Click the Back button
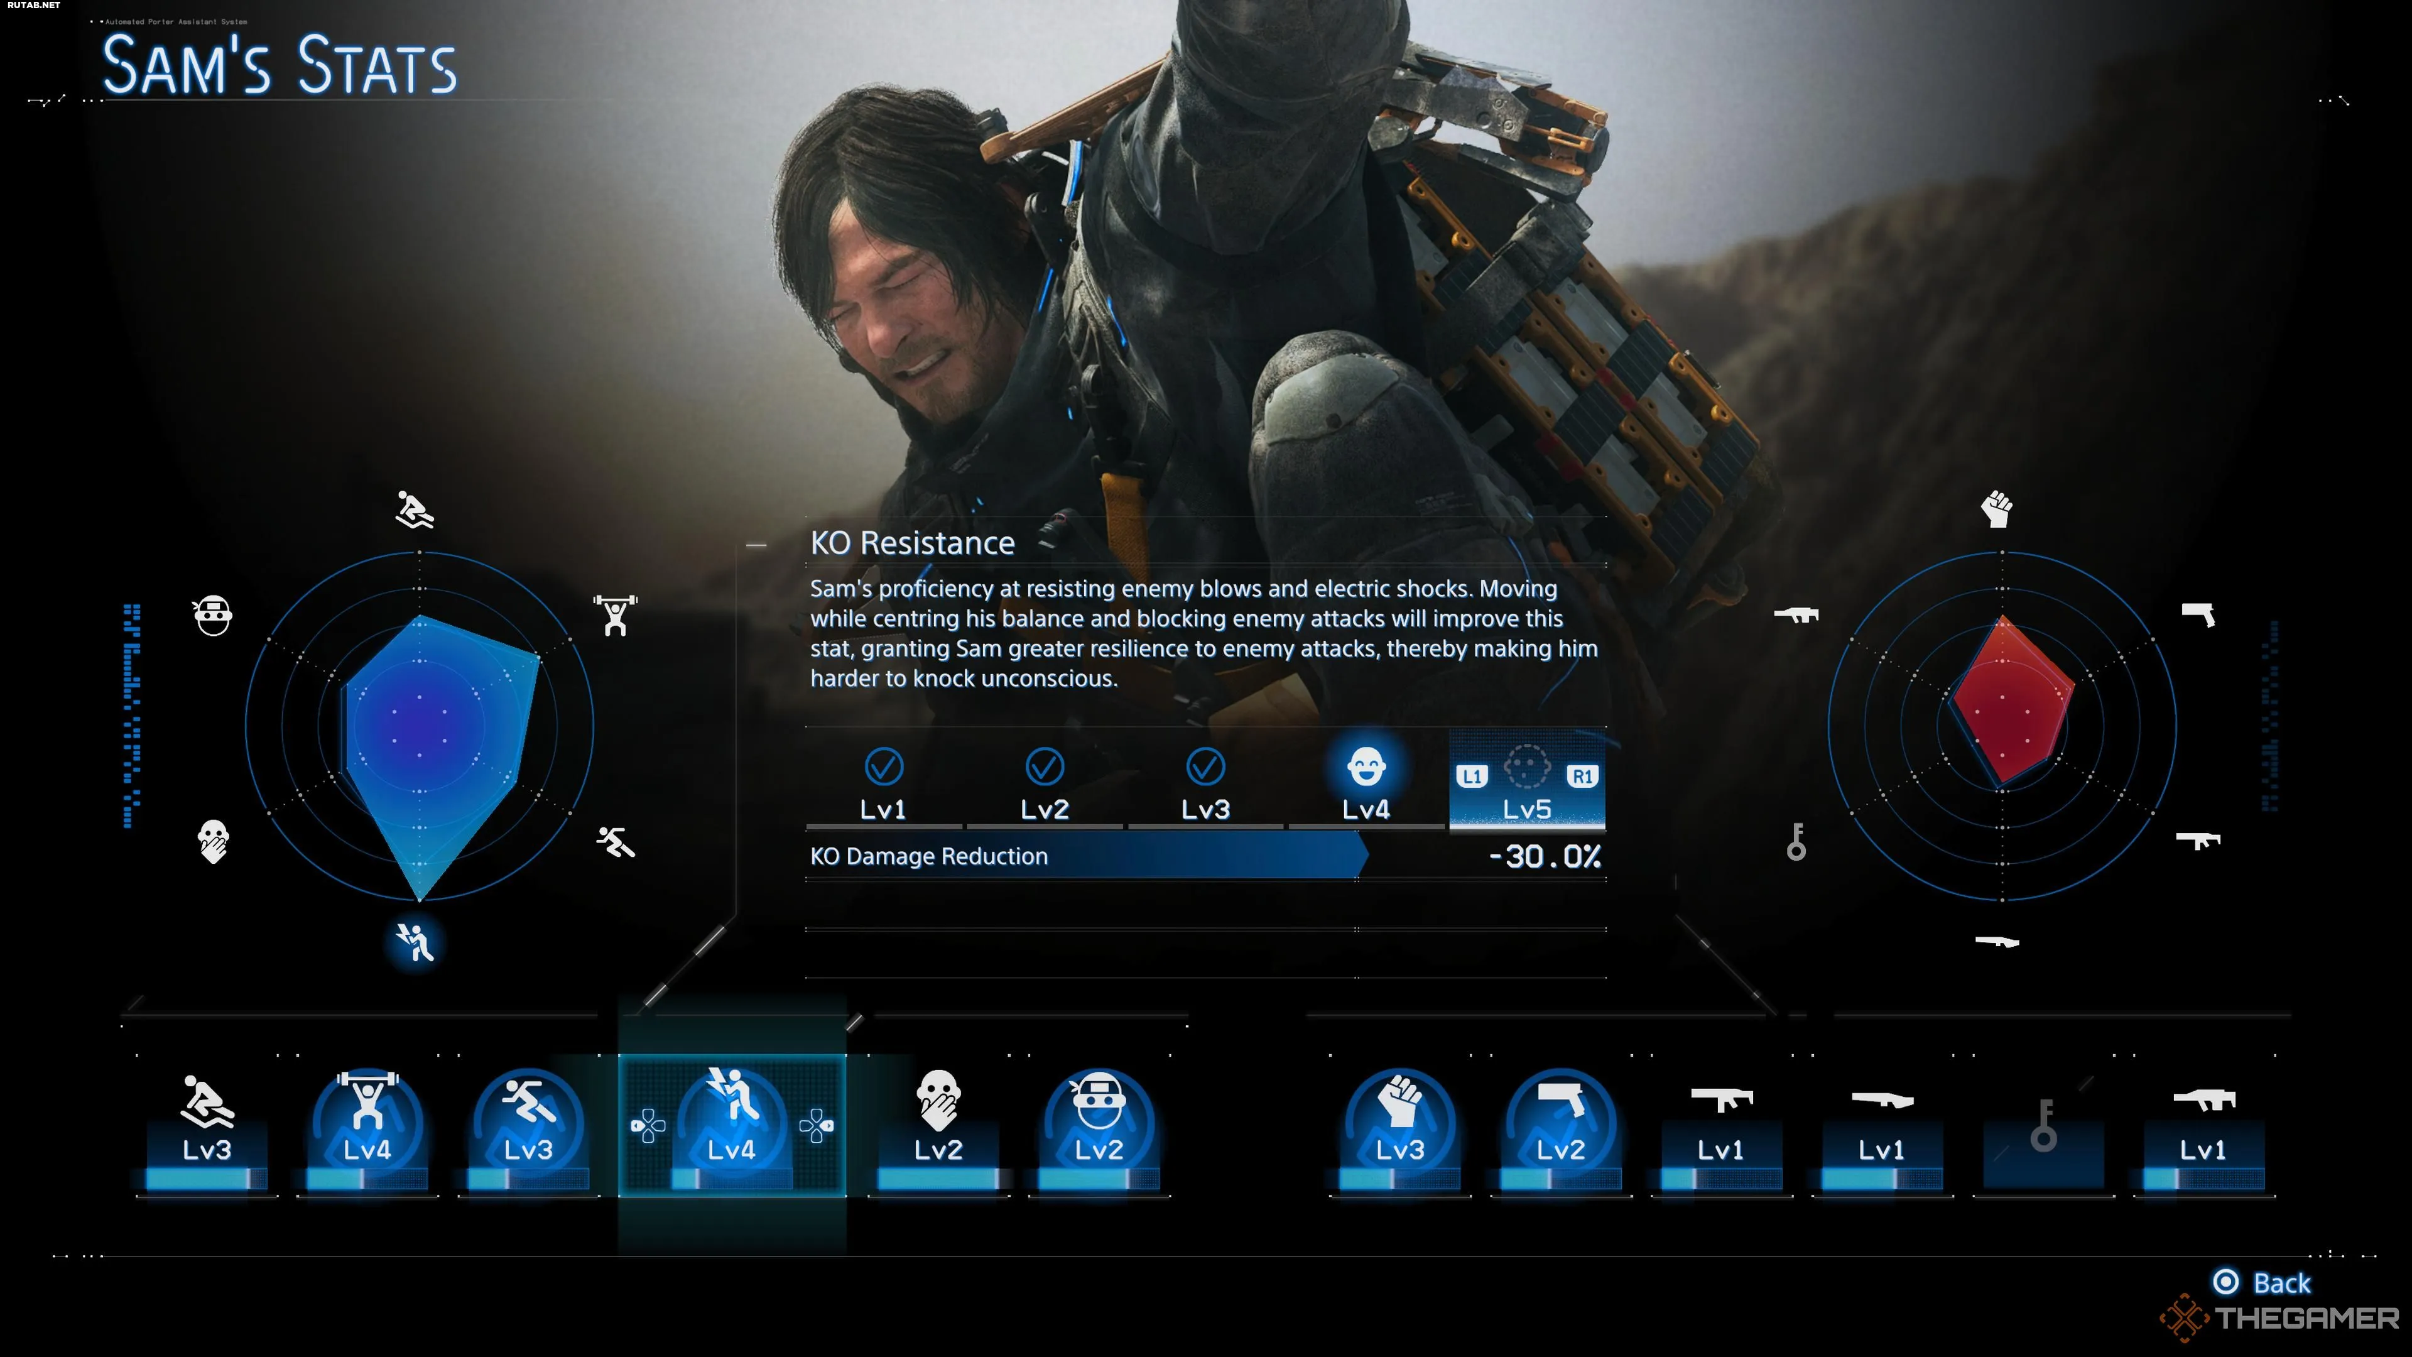 click(x=2261, y=1282)
